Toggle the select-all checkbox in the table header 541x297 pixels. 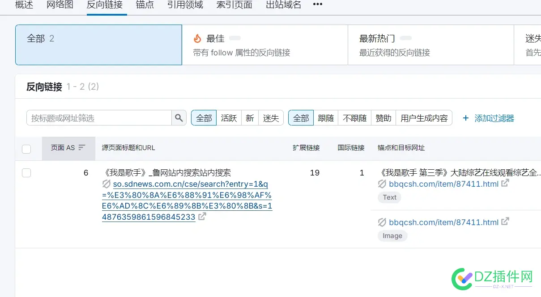[x=26, y=149]
